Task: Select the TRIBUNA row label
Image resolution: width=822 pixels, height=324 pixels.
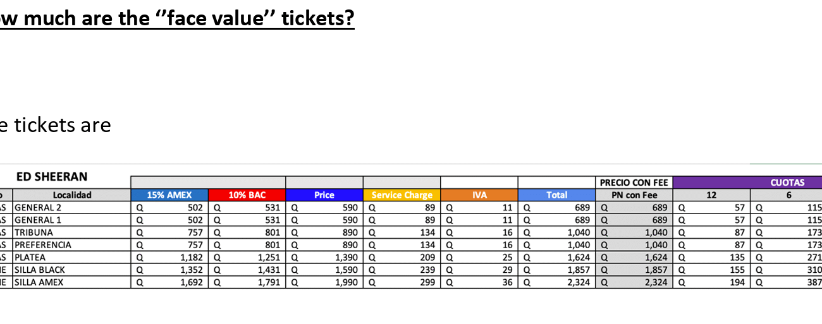Action: coord(34,232)
